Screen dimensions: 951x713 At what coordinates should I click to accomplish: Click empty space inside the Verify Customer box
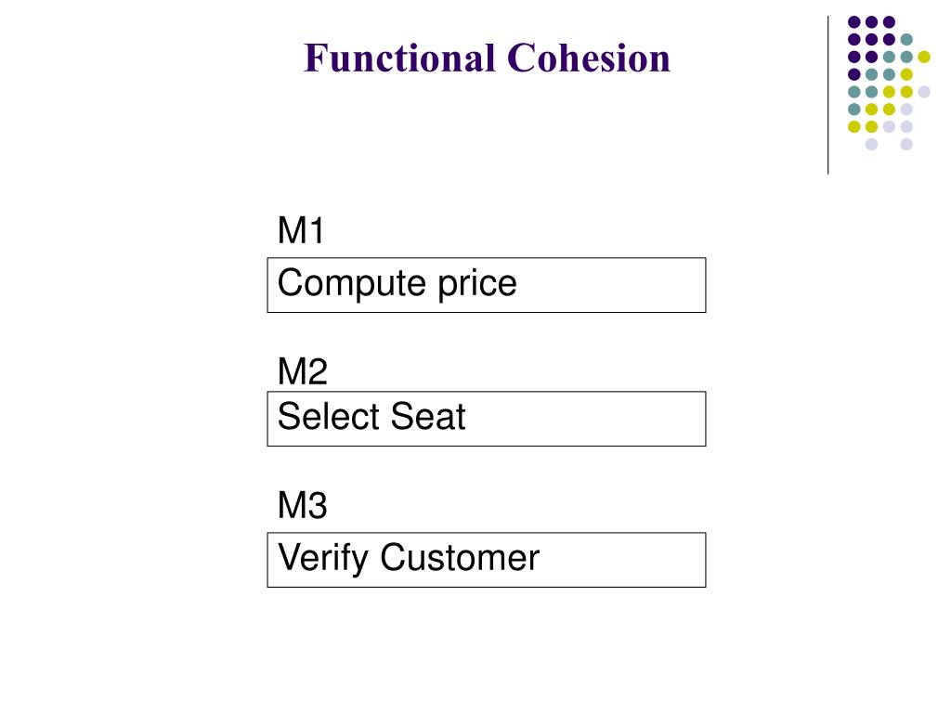pyautogui.click(x=625, y=560)
